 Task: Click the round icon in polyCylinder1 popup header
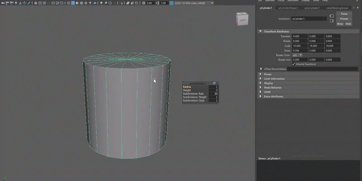[x=214, y=83]
